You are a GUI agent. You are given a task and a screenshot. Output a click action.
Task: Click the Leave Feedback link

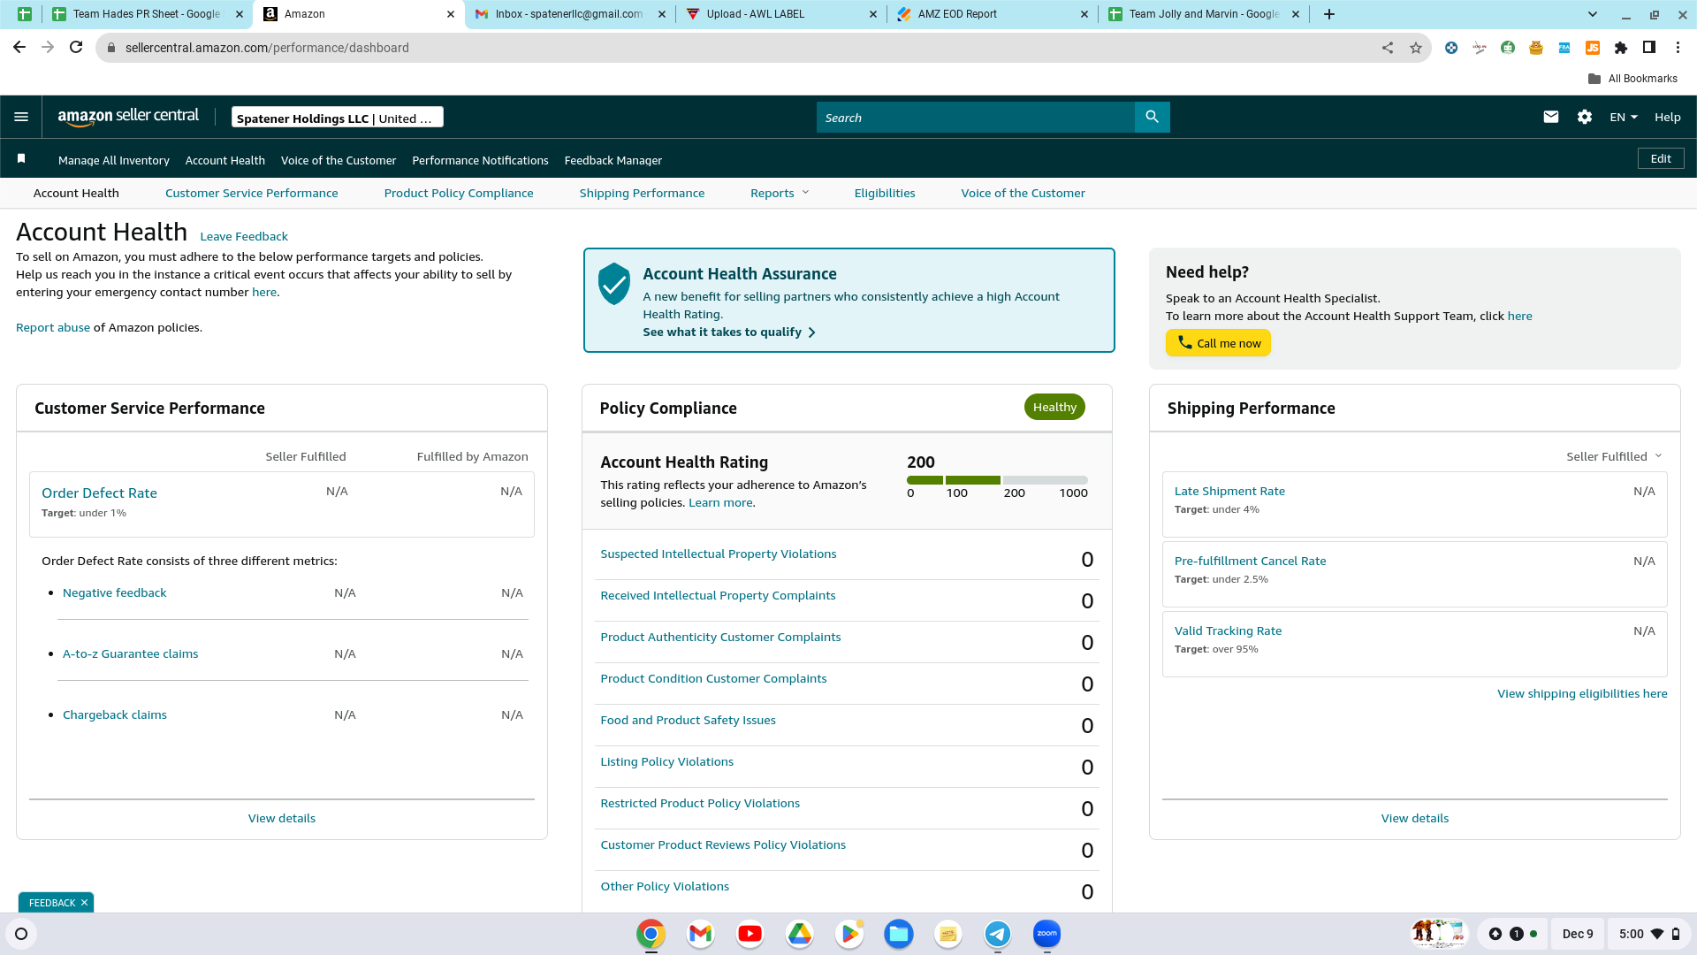pyautogui.click(x=244, y=236)
